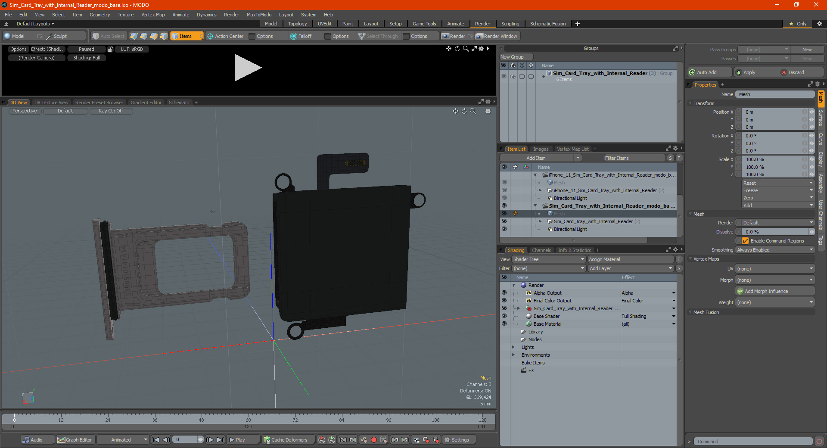Open the Mesh Render Default dropdown
This screenshot has width=827, height=448.
pos(778,223)
